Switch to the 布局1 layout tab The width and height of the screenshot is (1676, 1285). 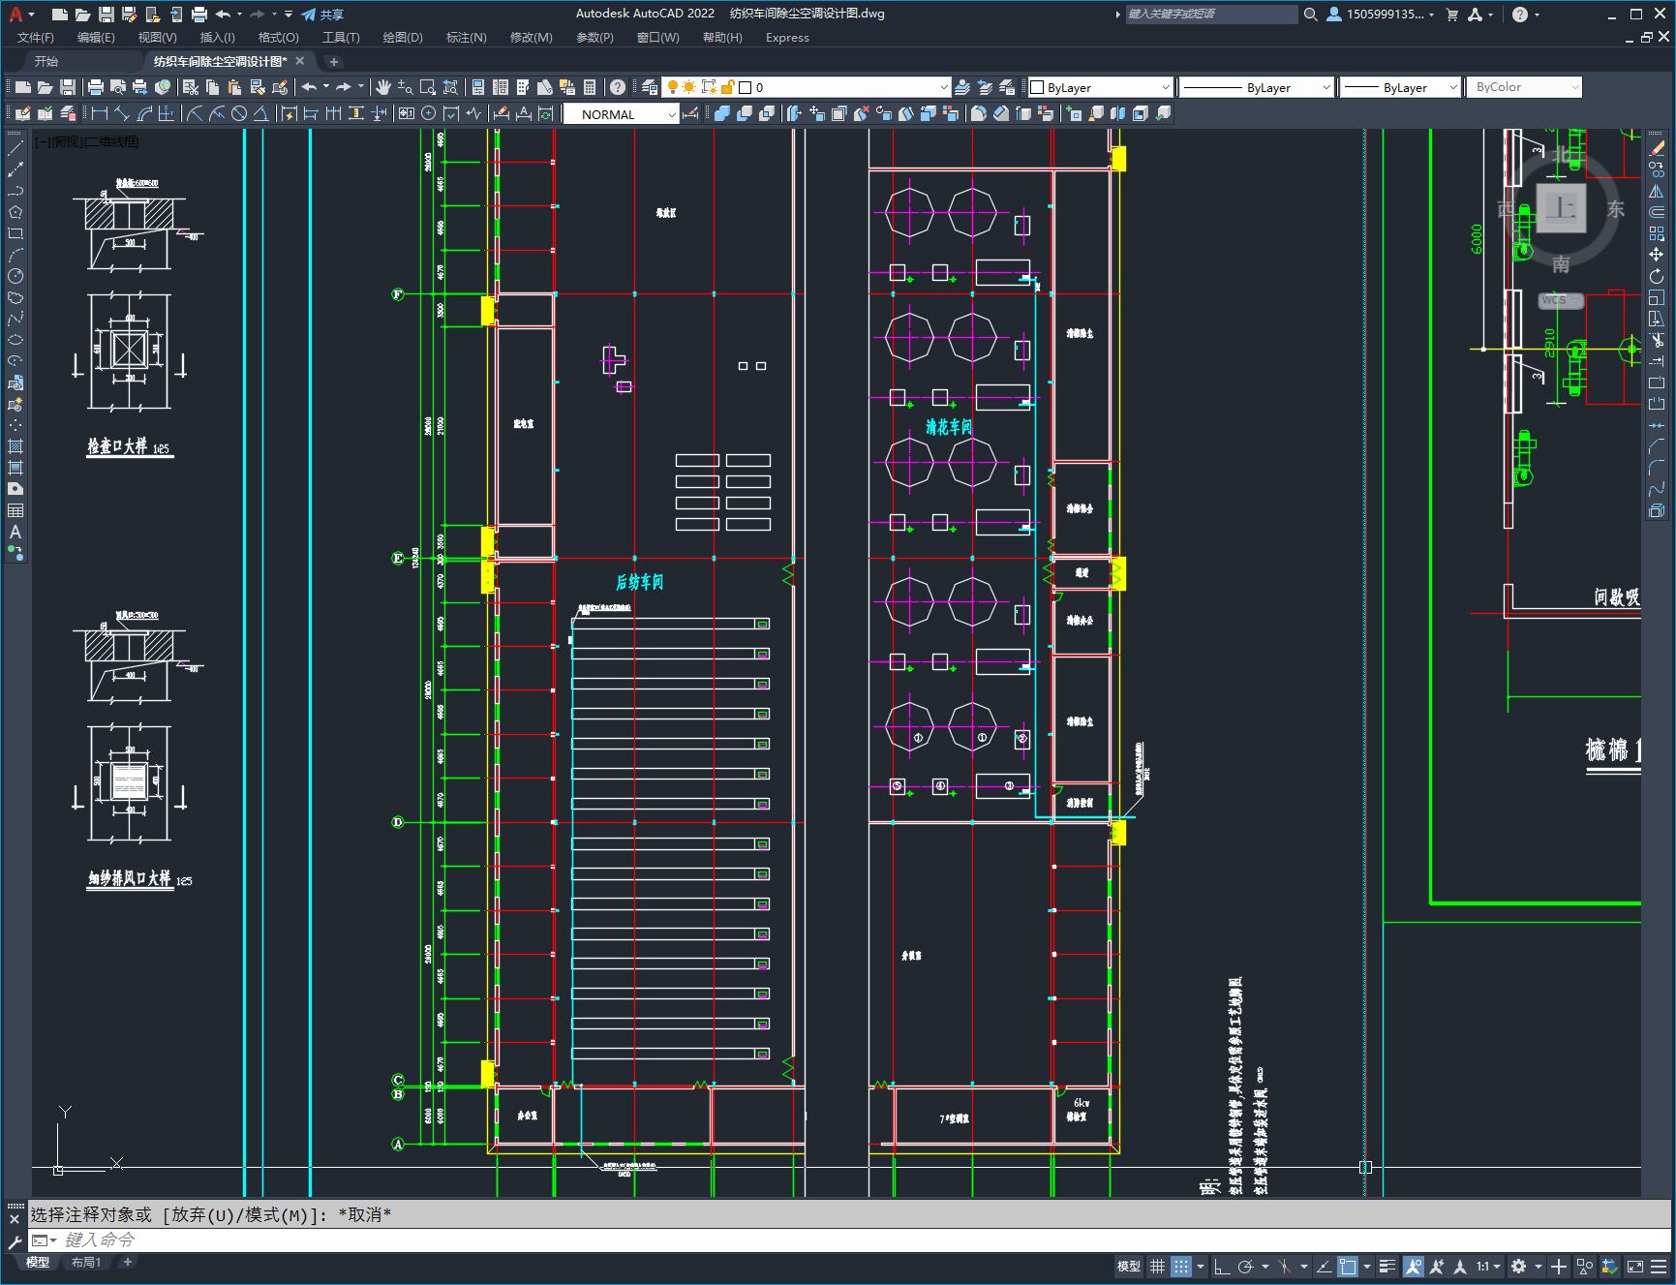pyautogui.click(x=86, y=1262)
